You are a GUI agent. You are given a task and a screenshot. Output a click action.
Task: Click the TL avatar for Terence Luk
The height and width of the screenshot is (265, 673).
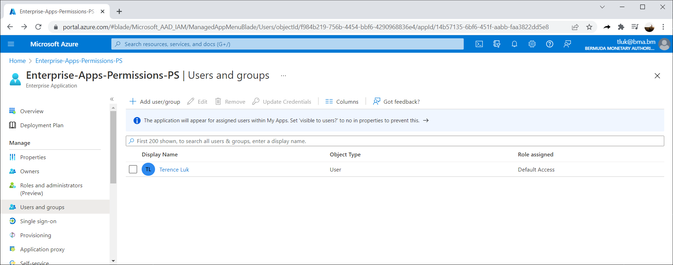[148, 169]
